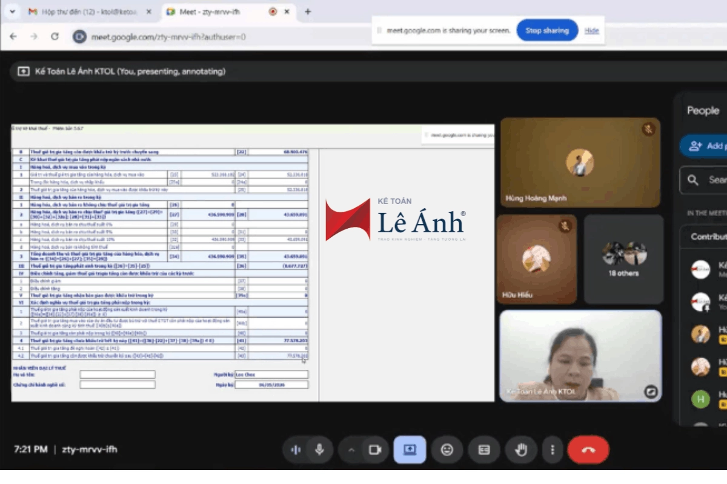Click the self-view picture-in-picture icon
The image size is (727, 484).
click(x=651, y=391)
